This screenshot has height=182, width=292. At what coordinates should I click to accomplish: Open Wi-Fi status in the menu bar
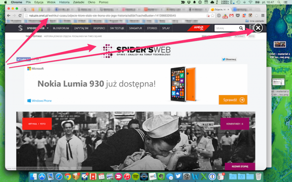click(x=251, y=2)
